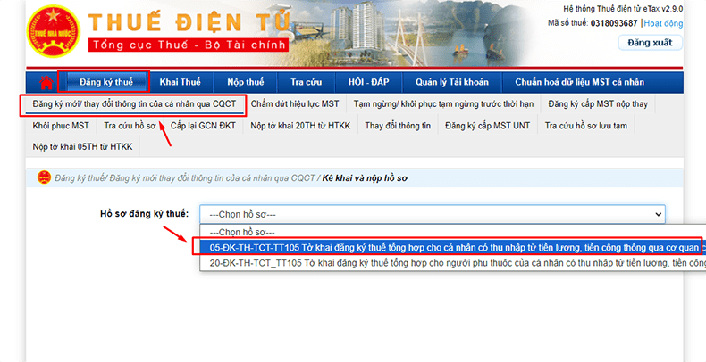706x362 pixels.
Task: Switch to the Khôi phục MST tab
Action: coord(61,126)
